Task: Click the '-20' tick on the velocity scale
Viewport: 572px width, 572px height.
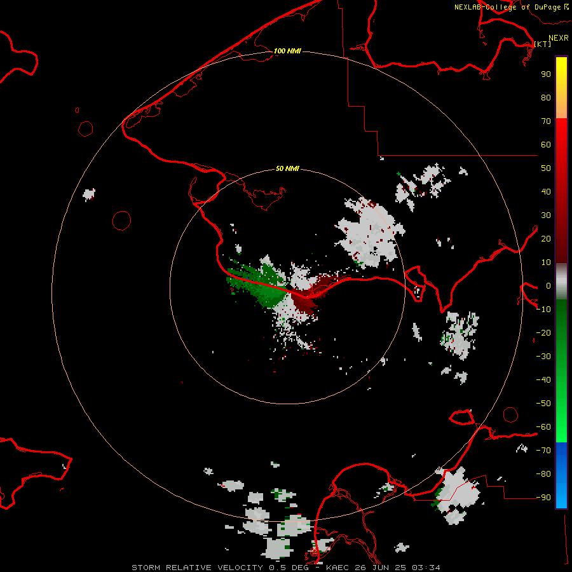Action: coord(543,332)
